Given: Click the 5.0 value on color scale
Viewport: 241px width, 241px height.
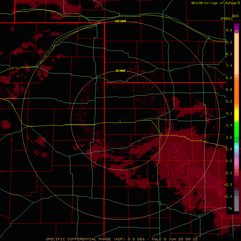Looking at the screenshot, I should 229,101.
